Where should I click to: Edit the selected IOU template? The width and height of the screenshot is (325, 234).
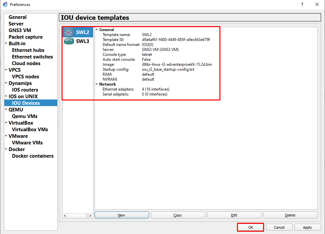tap(234, 215)
